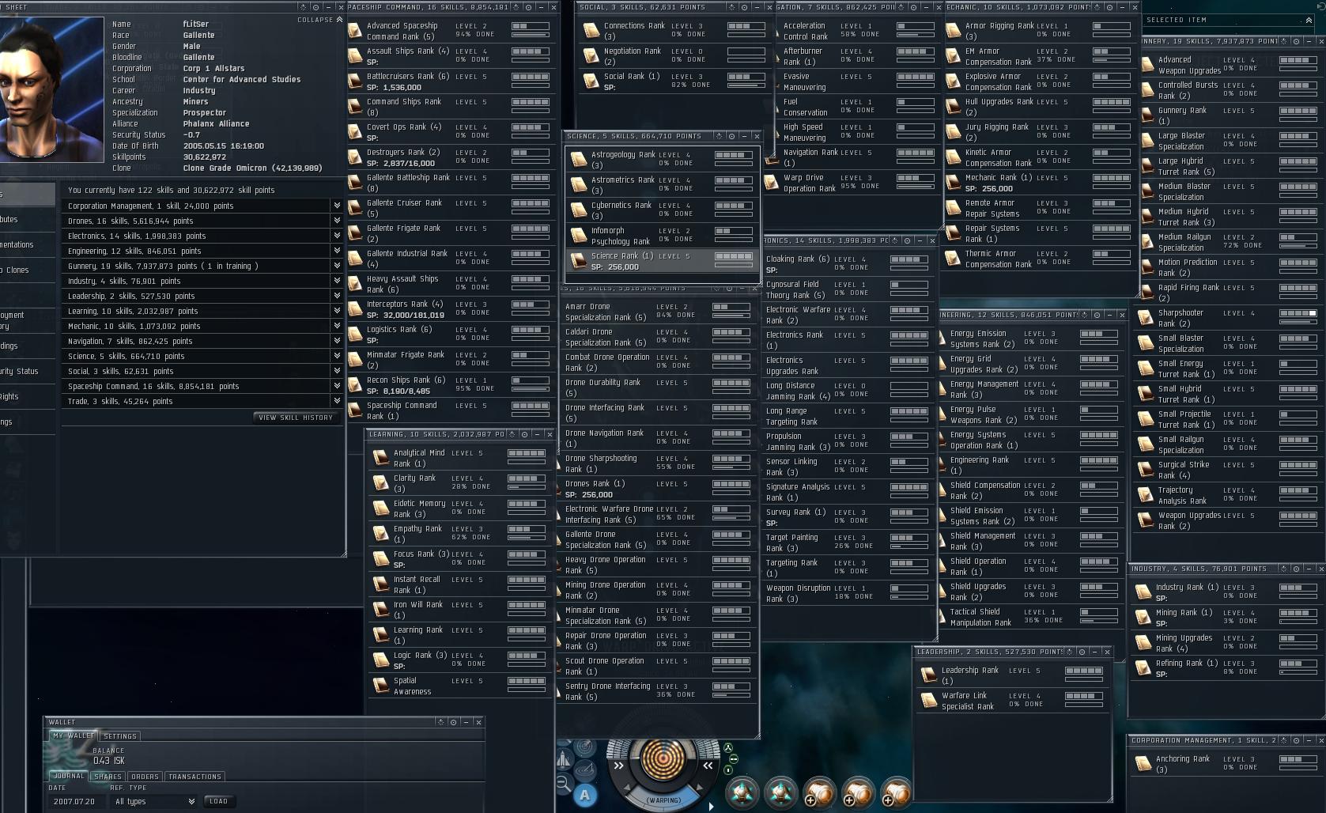
Task: Click the Warp Drive Operation book icon
Action: point(771,183)
